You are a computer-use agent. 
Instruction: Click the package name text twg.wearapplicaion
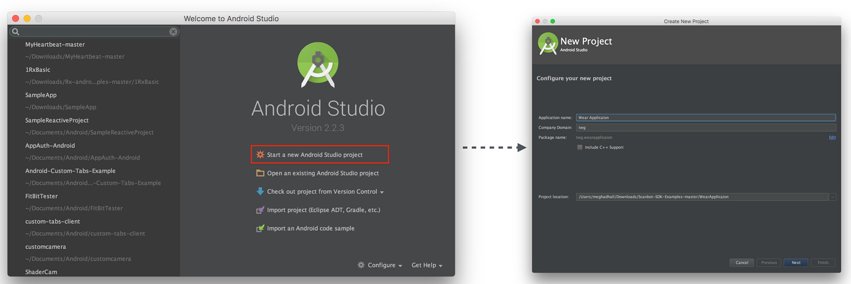(594, 138)
